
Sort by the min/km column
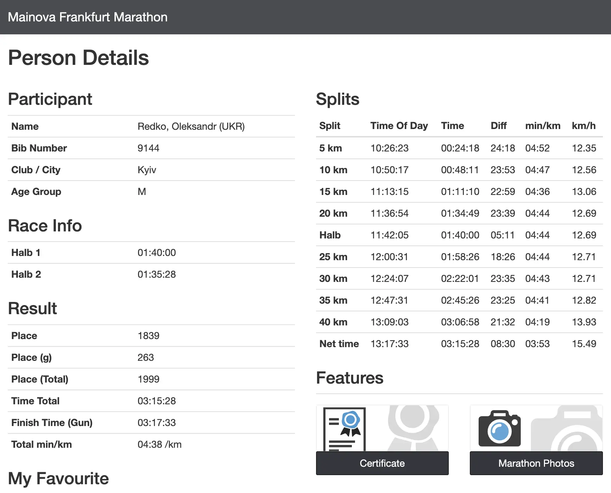coord(543,126)
